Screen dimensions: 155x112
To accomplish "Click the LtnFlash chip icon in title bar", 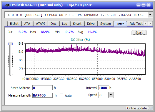I will tap(7, 5).
